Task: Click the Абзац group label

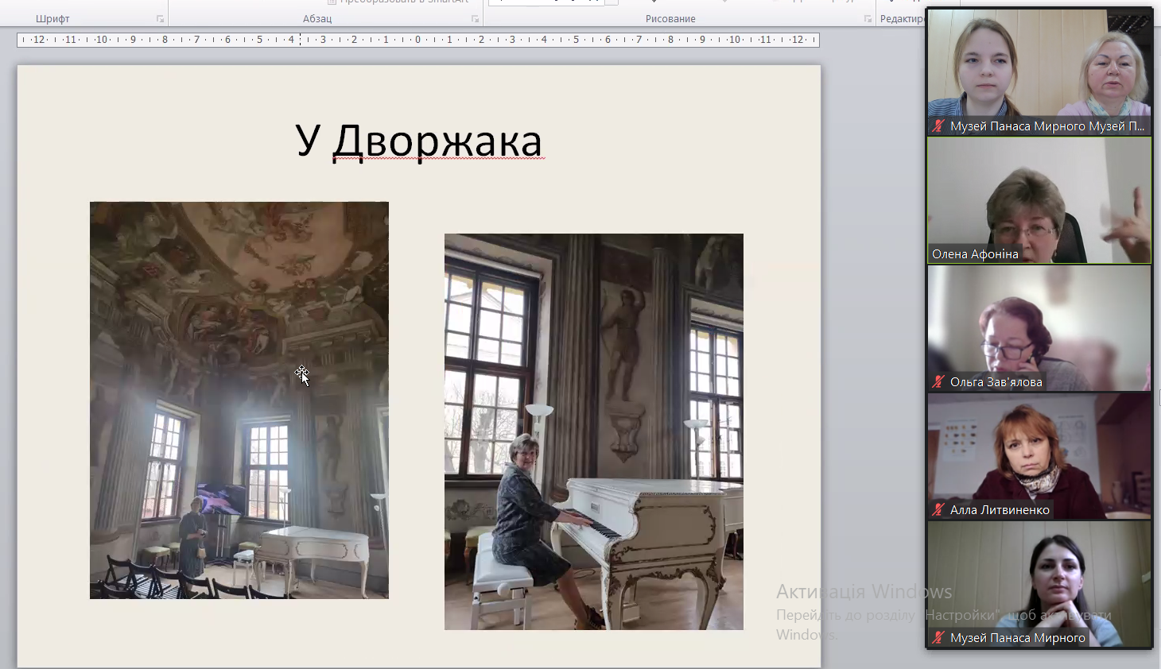Action: point(316,19)
